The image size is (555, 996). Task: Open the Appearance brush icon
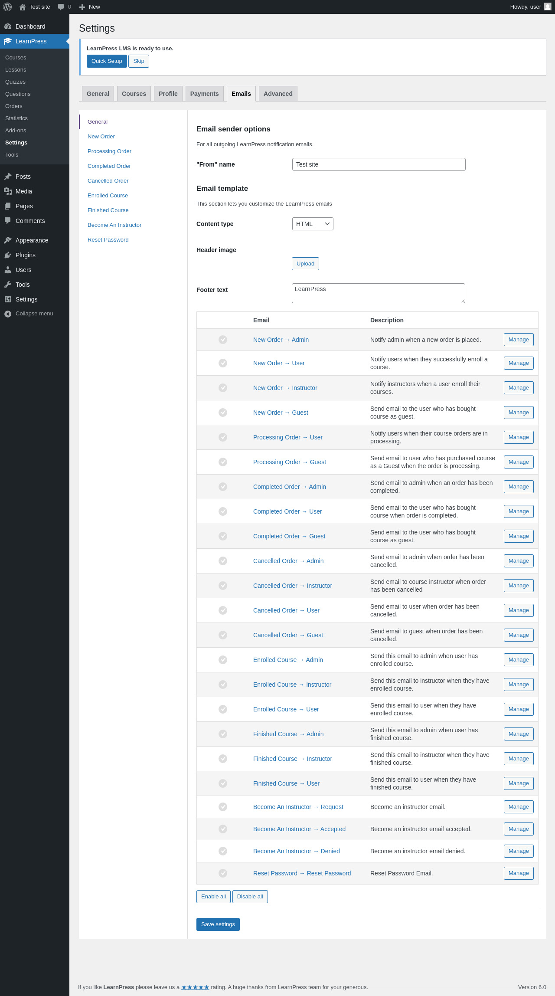tap(8, 240)
